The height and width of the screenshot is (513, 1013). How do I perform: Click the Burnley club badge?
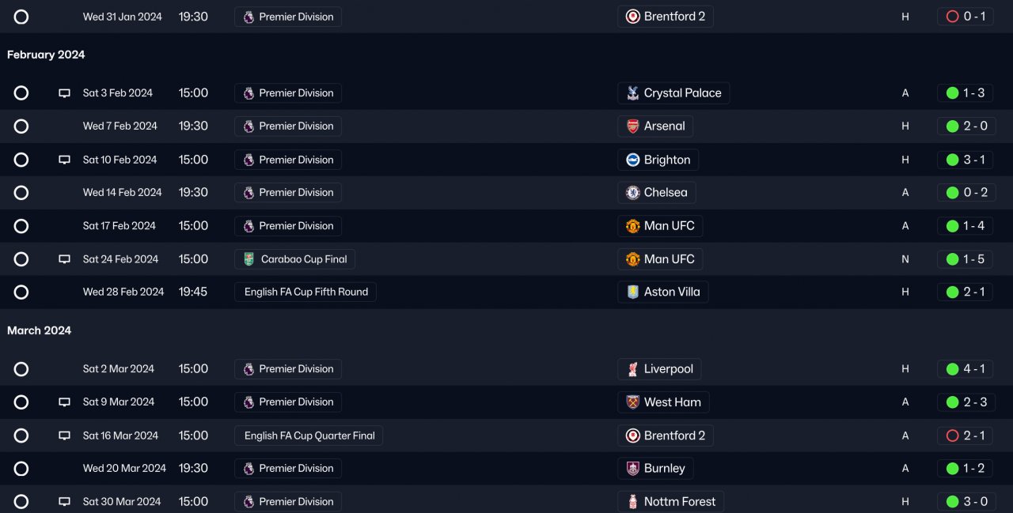[x=632, y=469]
